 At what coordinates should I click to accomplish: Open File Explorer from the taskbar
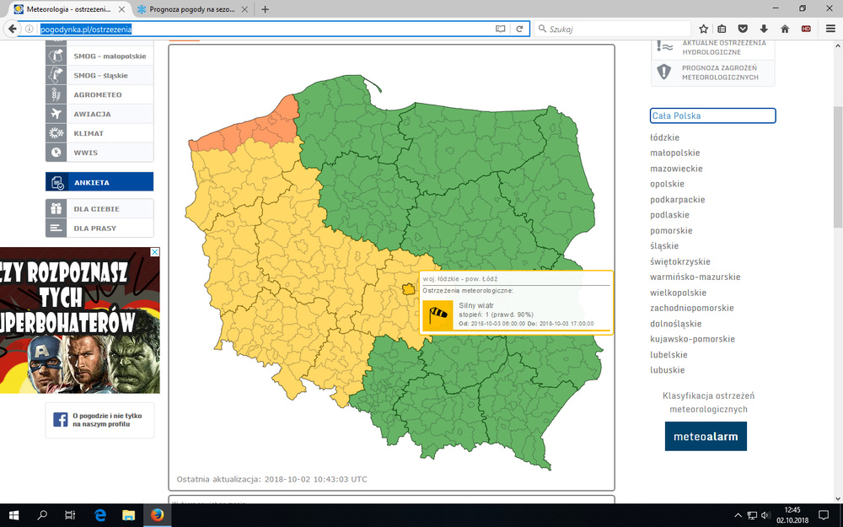[x=128, y=515]
